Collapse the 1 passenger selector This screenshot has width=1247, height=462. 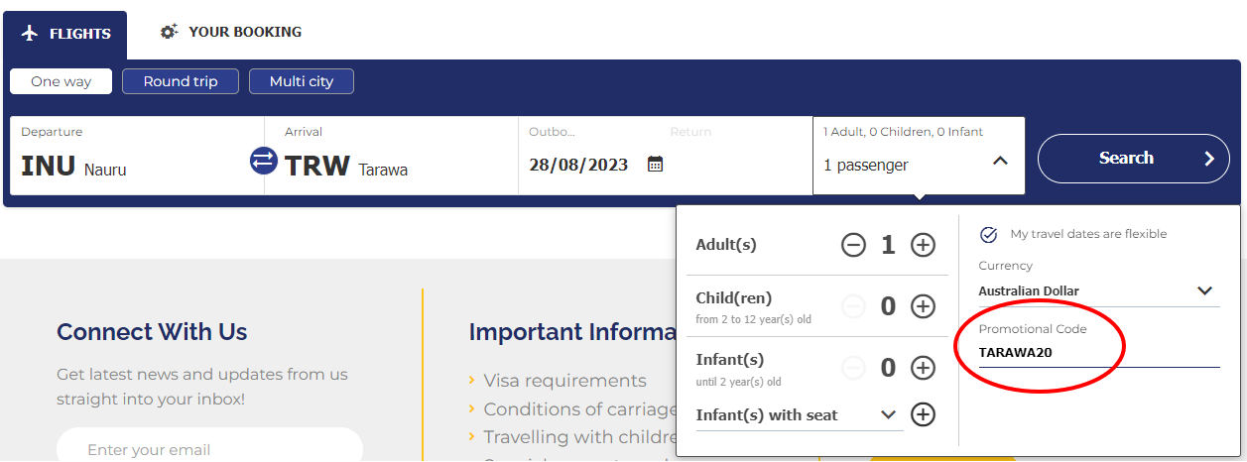[1000, 160]
